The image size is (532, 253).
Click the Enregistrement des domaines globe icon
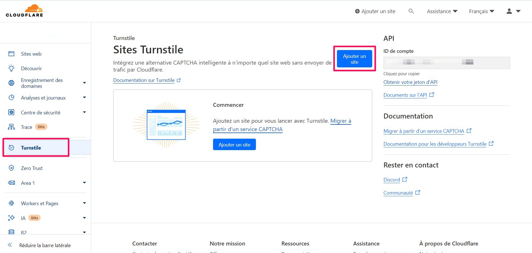coord(11,83)
